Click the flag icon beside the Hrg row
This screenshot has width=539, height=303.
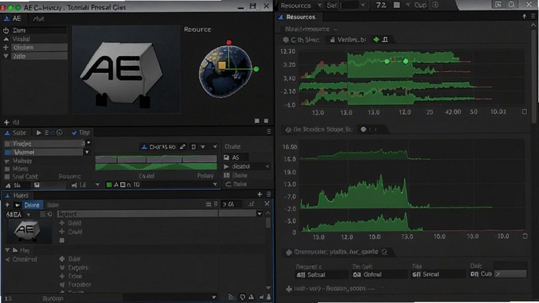15,250
